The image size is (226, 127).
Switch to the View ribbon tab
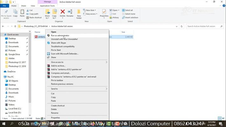pyautogui.click(x=33, y=6)
